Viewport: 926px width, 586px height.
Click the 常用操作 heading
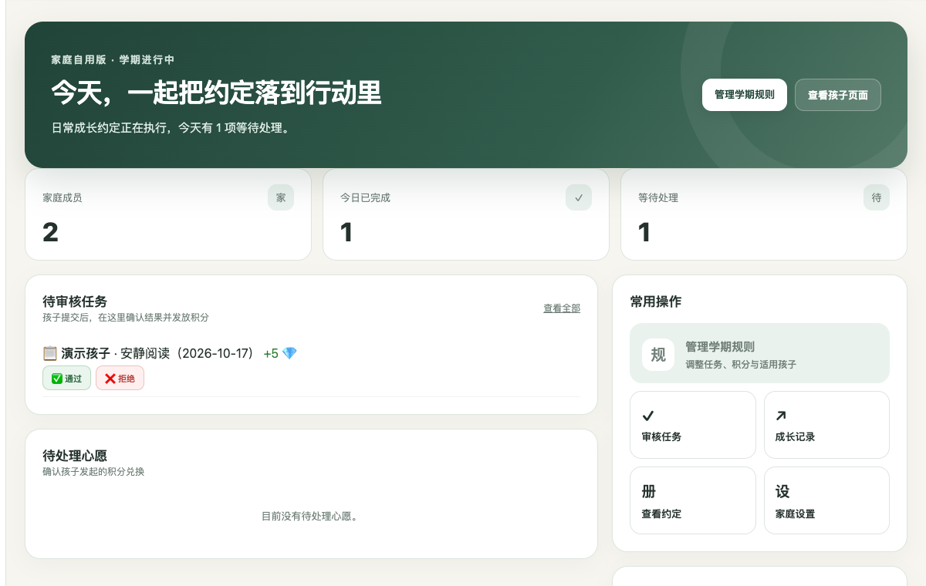[x=656, y=301]
